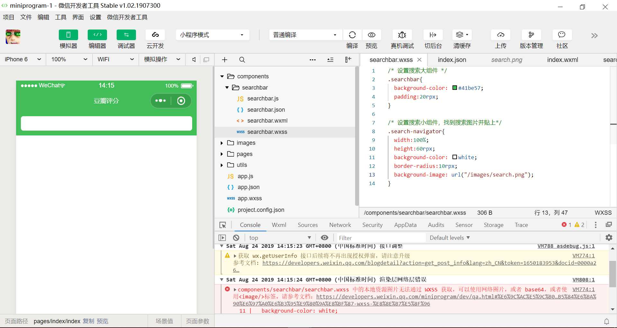Open the community (社区) page
The width and height of the screenshot is (617, 328).
click(562, 35)
